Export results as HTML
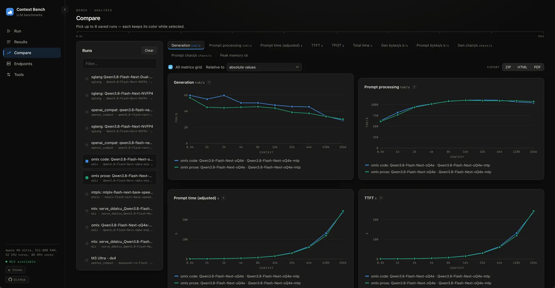This screenshot has width=555, height=288. point(522,67)
